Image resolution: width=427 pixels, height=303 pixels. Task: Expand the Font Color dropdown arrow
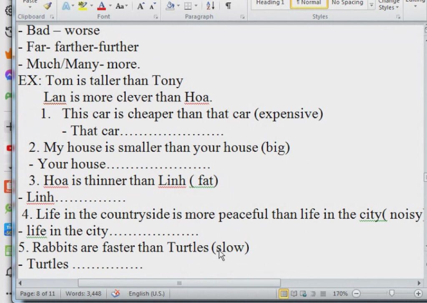point(110,6)
